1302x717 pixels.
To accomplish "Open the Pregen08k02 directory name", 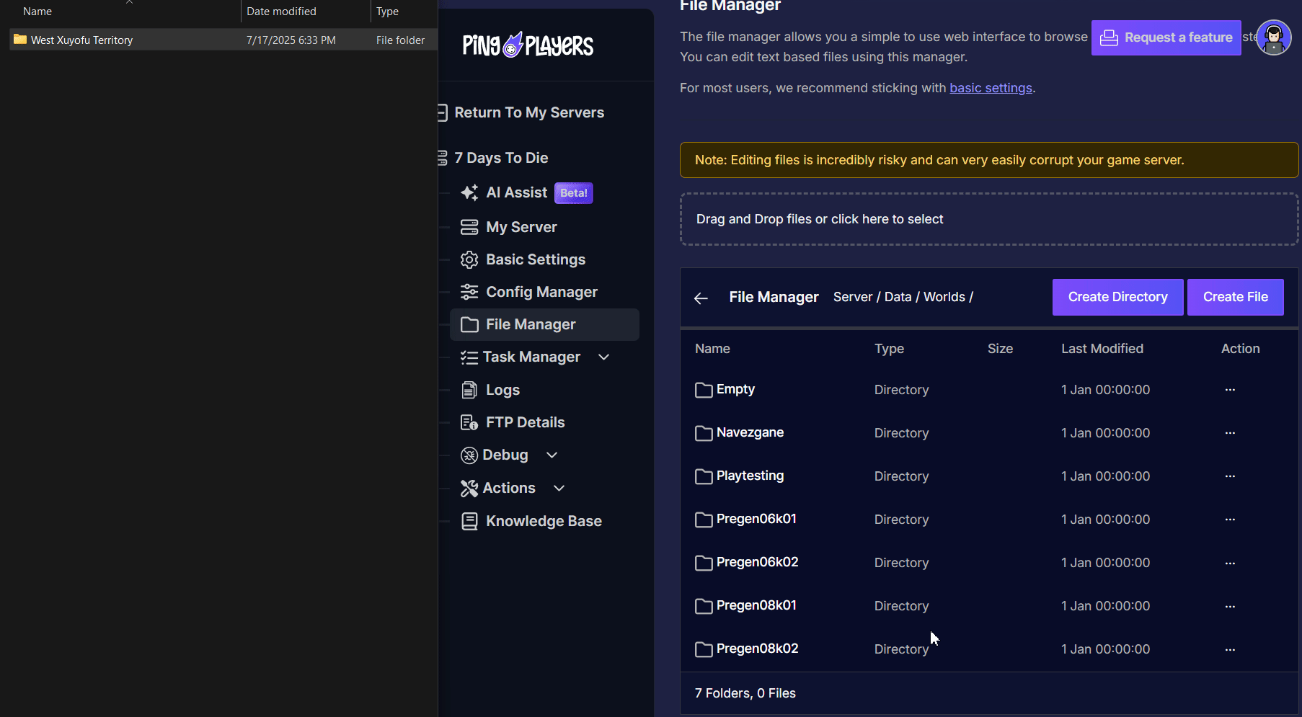I will point(757,649).
